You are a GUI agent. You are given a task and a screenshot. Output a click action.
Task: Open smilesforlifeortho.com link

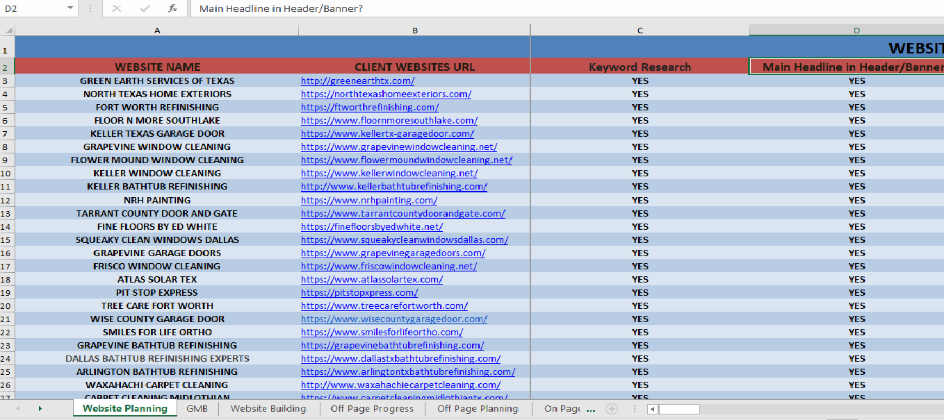click(382, 332)
